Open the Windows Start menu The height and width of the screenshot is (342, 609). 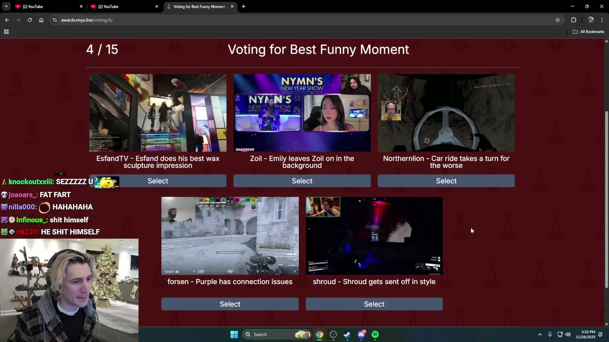(234, 334)
